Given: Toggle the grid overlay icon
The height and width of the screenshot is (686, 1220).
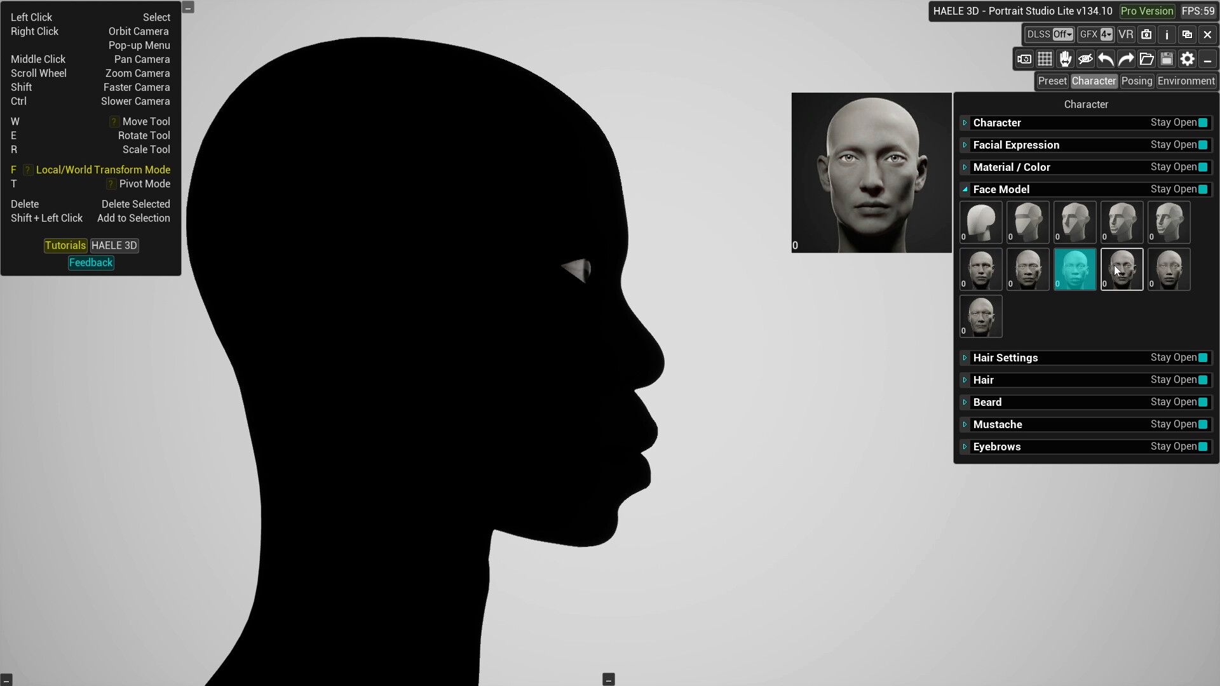Looking at the screenshot, I should (1045, 59).
